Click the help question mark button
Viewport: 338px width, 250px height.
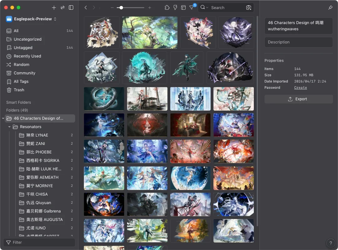coord(330,243)
